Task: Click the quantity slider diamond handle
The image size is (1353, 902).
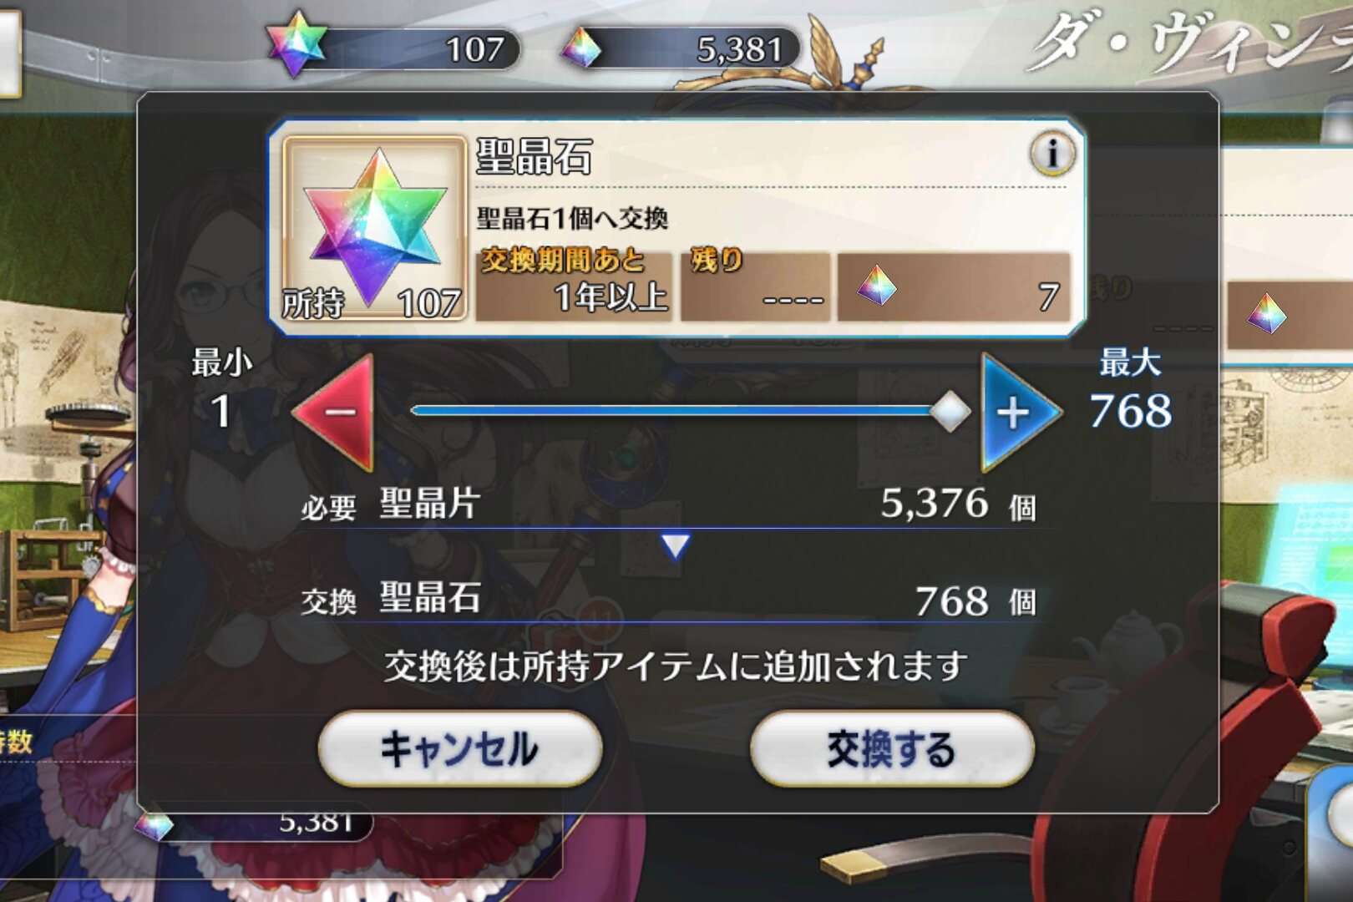Action: point(950,411)
